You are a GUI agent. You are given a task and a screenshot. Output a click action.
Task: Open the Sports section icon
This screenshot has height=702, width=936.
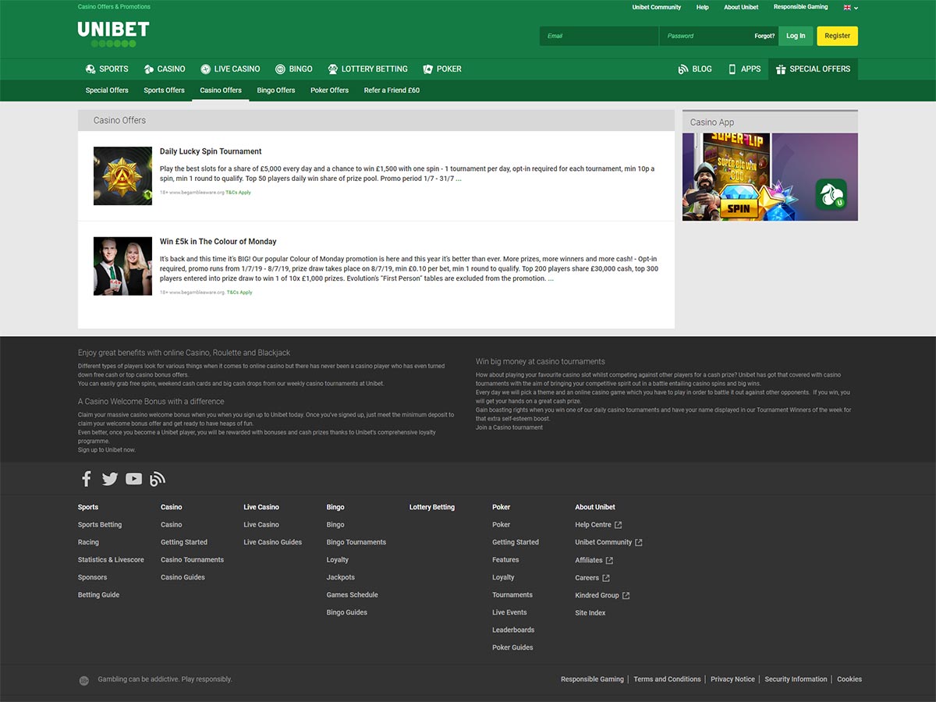pos(90,69)
